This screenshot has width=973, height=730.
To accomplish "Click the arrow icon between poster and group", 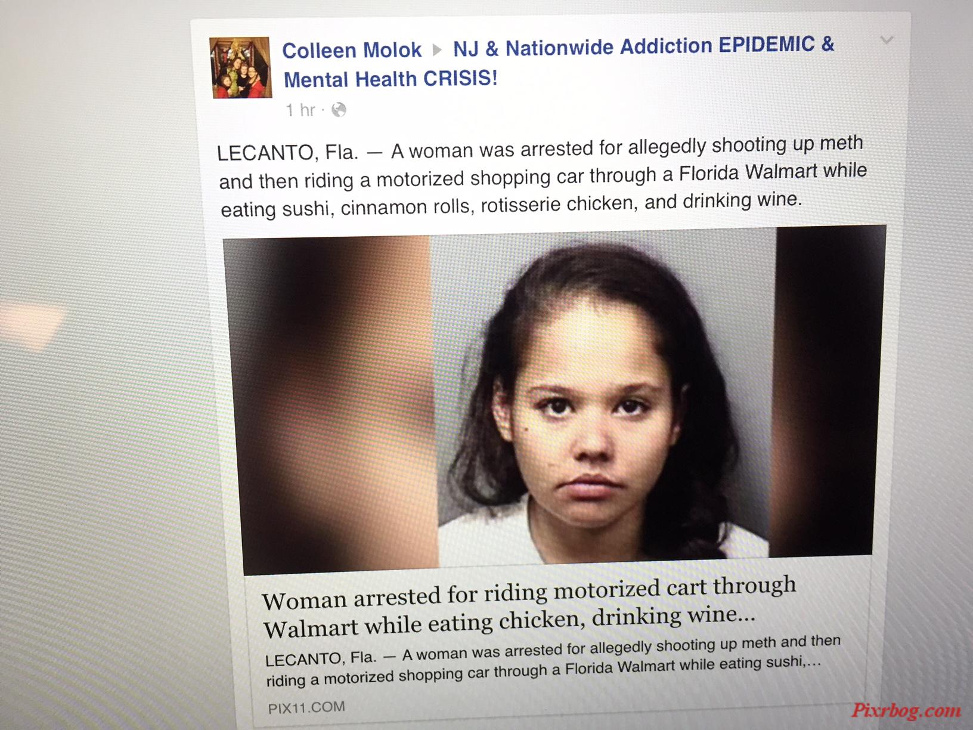I will pos(437,50).
